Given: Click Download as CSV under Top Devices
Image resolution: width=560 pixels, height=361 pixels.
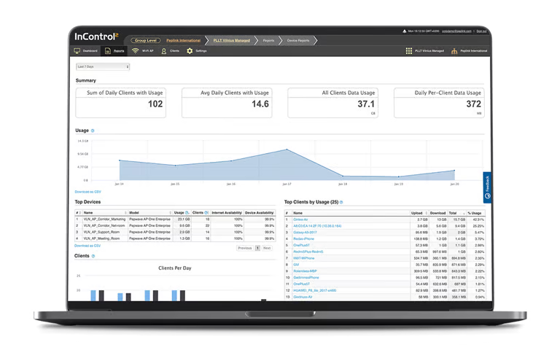Looking at the screenshot, I should pos(87,246).
